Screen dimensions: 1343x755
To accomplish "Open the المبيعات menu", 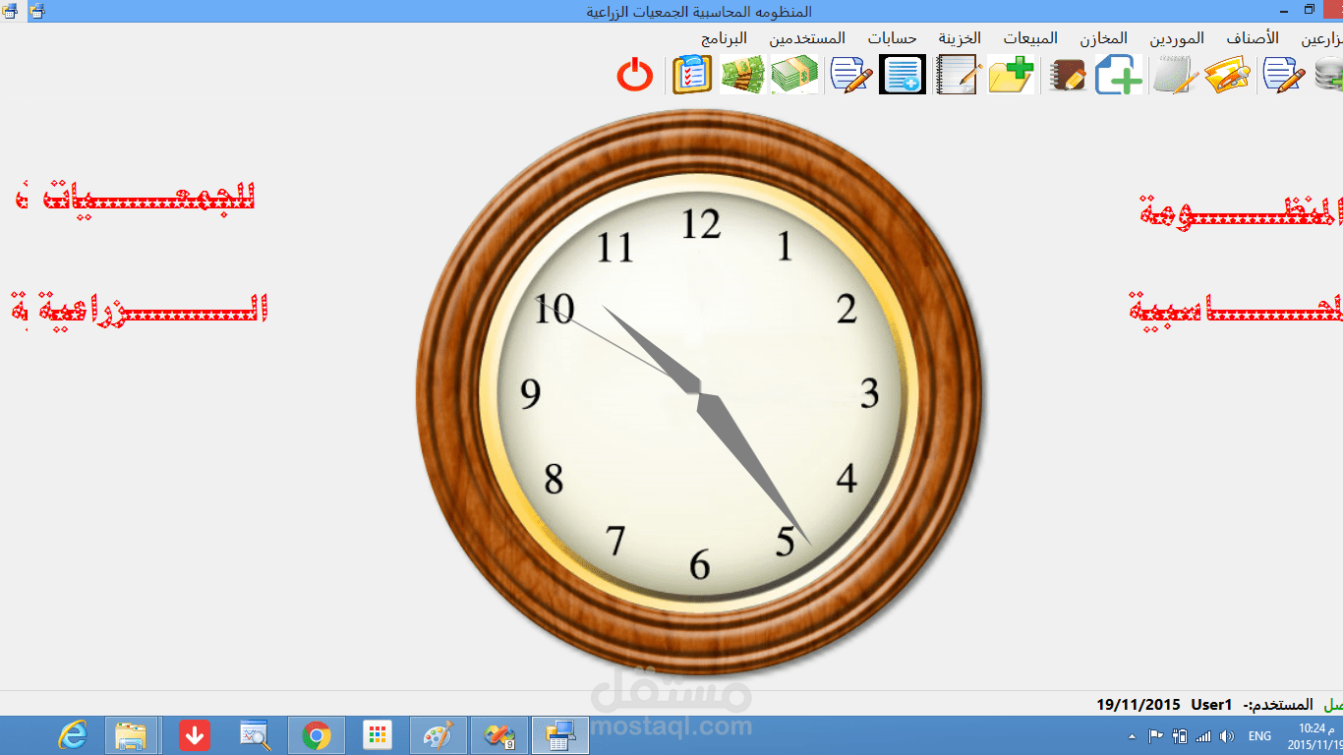I will coord(1030,38).
